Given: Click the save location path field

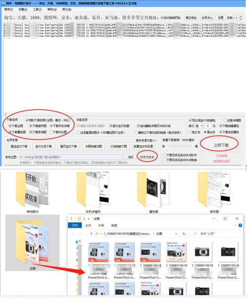Looking at the screenshot, I should click(71, 157).
